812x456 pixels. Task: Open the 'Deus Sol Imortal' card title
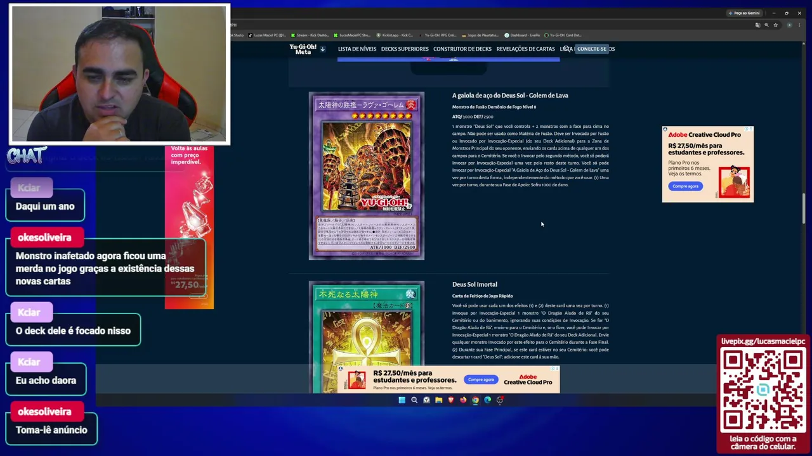pos(475,284)
